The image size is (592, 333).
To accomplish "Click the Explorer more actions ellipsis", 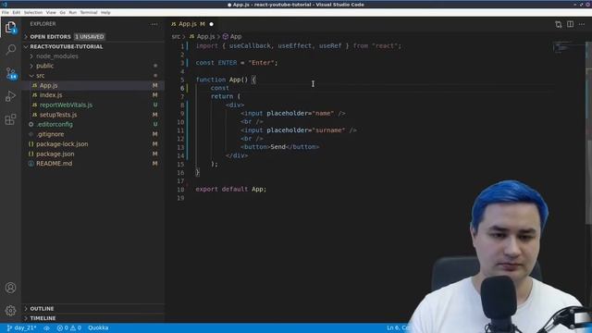I will coord(154,24).
